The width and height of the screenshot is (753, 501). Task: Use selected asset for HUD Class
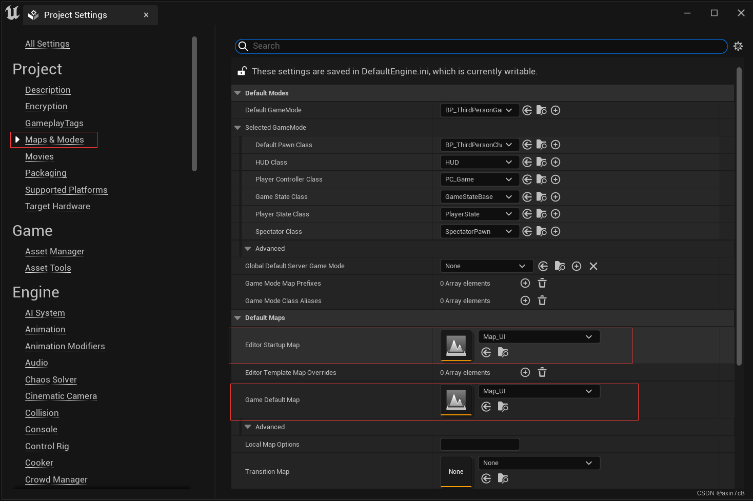[x=527, y=162]
